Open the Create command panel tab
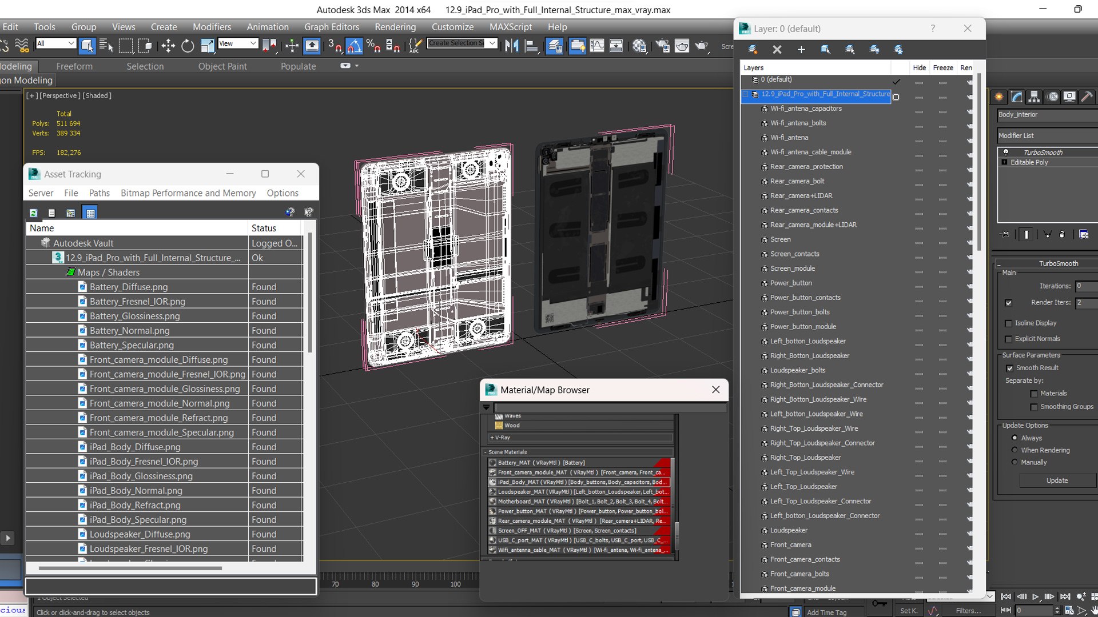This screenshot has width=1098, height=617. pos(999,97)
